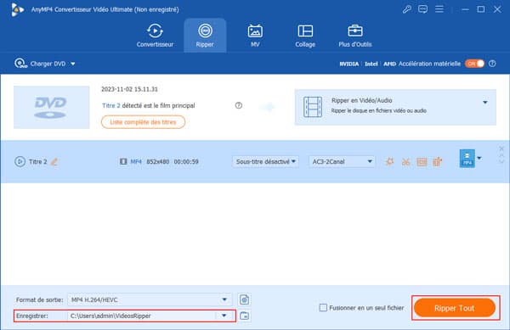
Task: Click the Ripper Tout button
Action: pos(455,308)
